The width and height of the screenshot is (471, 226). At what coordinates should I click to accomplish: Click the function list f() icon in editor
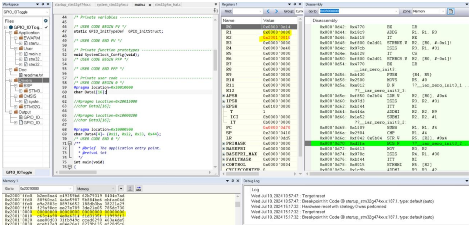click(x=215, y=10)
